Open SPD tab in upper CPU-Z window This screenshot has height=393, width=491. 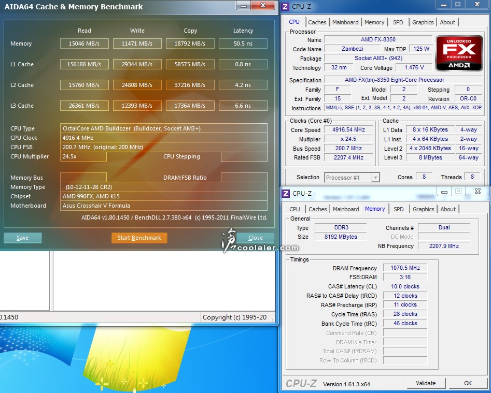[x=398, y=22]
